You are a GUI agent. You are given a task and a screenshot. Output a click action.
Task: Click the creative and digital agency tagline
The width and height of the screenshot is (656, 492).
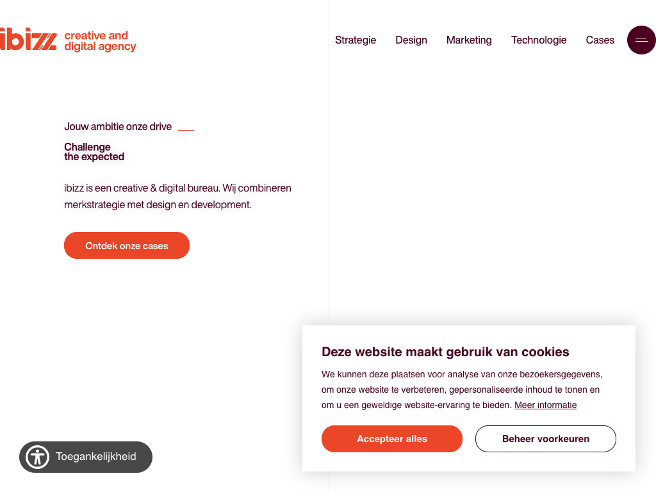100,41
